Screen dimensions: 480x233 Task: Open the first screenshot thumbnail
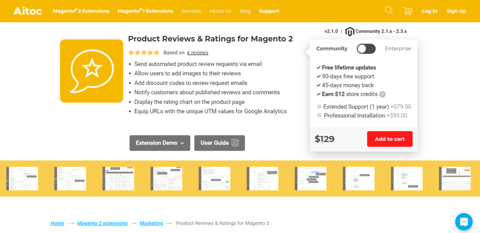22,178
